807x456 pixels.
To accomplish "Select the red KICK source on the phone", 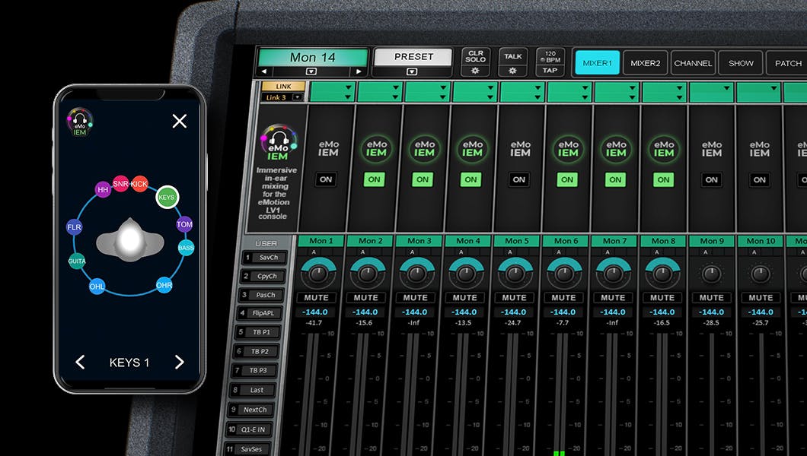I will click(139, 184).
